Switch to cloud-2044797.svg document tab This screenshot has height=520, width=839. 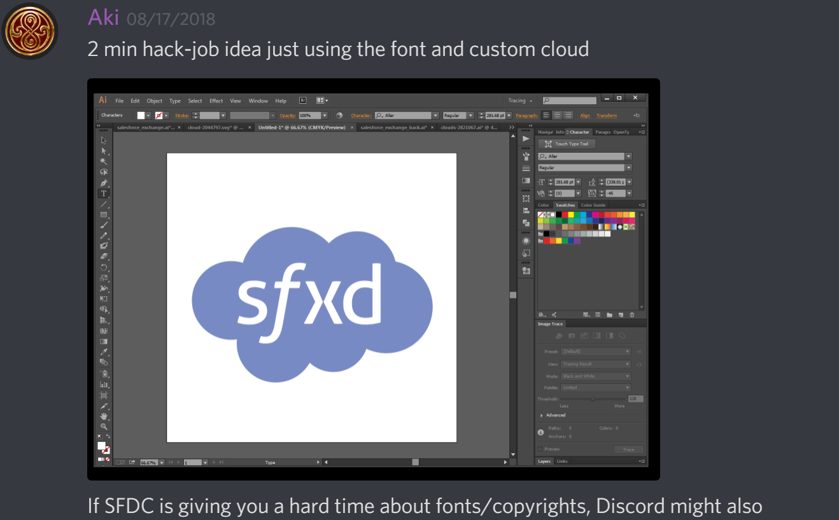click(216, 127)
